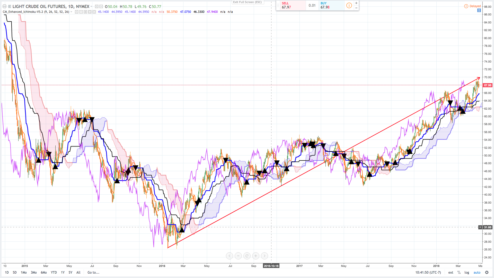The width and height of the screenshot is (494, 278).
Task: Click the flag icon next to the symbol title
Action: pyautogui.click(x=10, y=6)
